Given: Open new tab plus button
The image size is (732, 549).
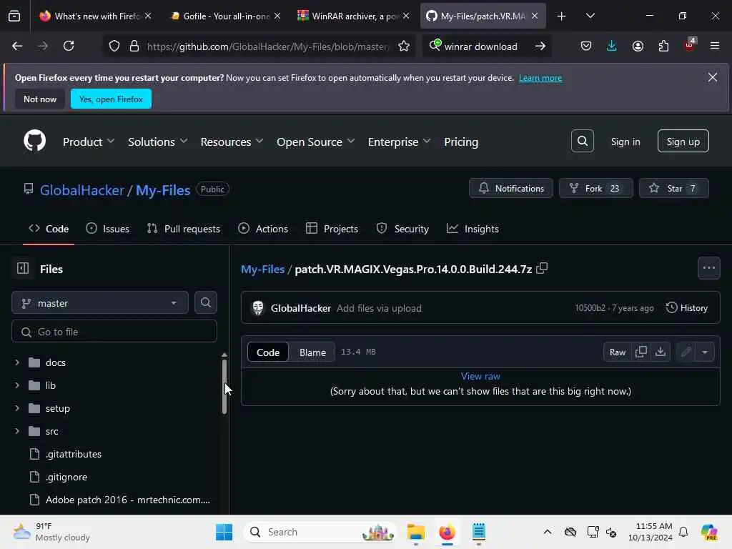Looking at the screenshot, I should [562, 16].
